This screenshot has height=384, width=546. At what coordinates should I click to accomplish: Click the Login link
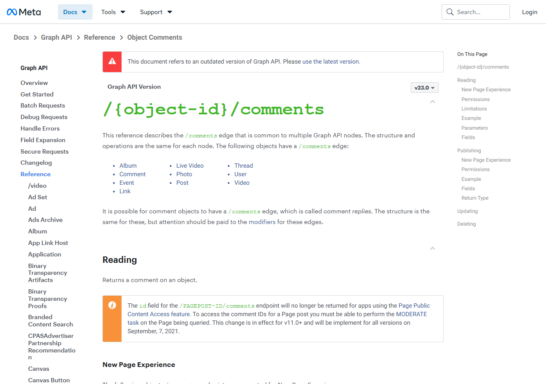[530, 12]
